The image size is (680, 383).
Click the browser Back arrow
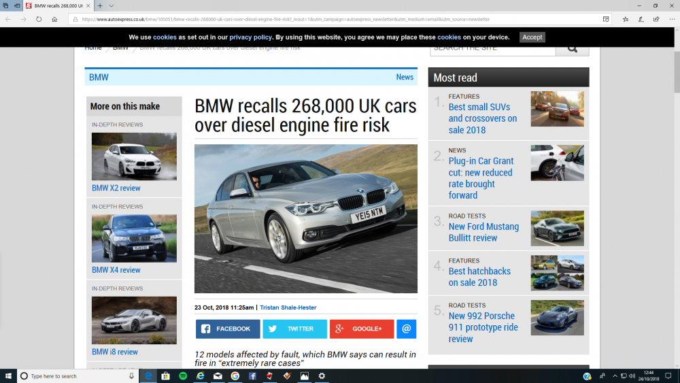[7, 19]
